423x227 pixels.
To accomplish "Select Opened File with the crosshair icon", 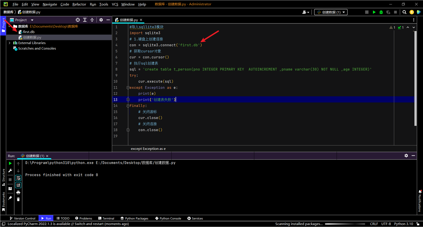I will pos(78,20).
